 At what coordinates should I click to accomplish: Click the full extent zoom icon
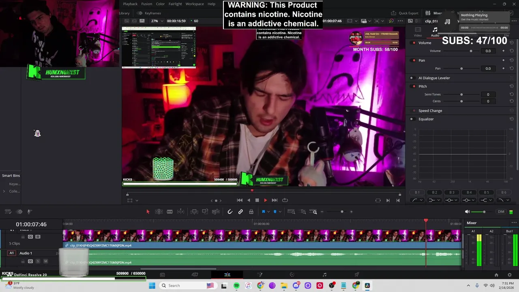291,212
